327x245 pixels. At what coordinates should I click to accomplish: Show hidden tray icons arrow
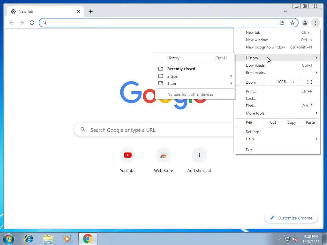(279, 239)
